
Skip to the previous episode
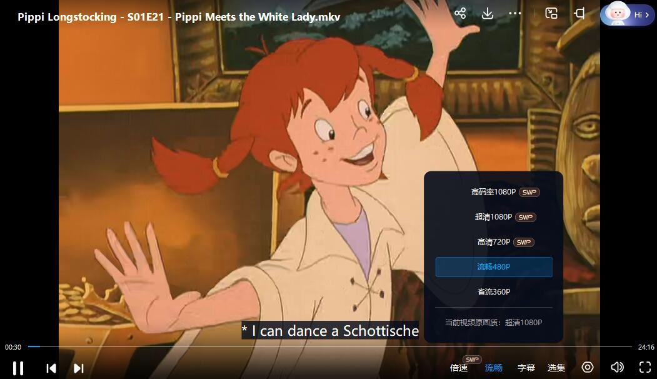(x=51, y=368)
